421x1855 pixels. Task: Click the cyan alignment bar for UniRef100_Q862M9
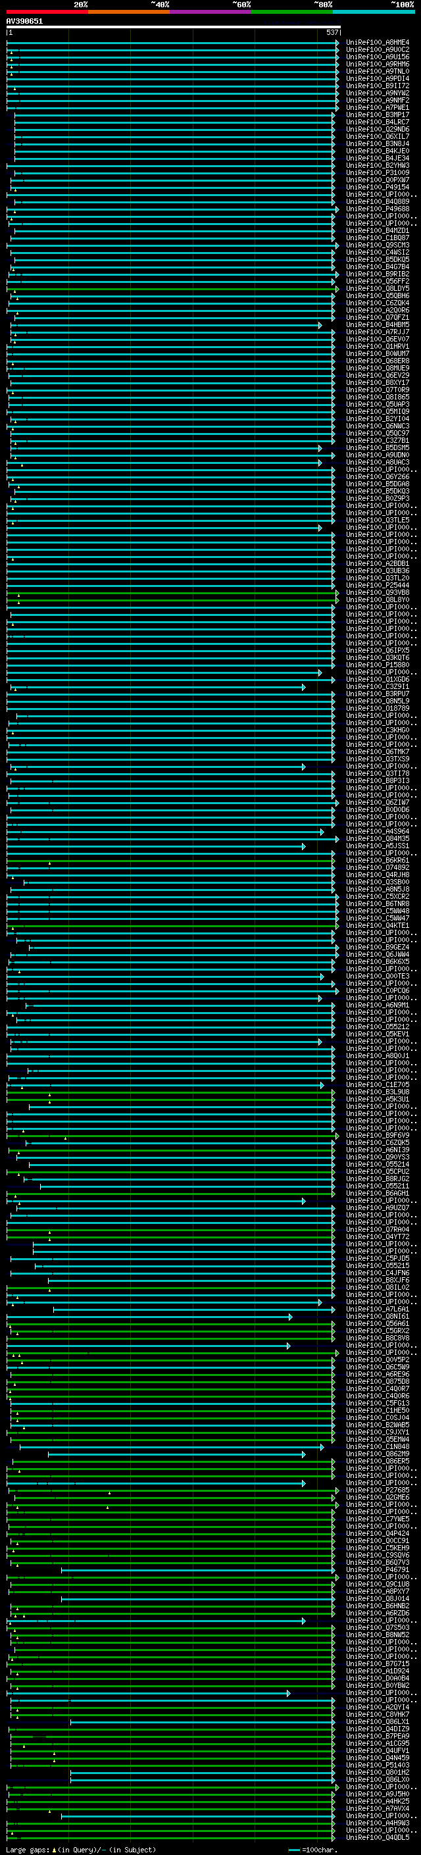pyautogui.click(x=177, y=1455)
